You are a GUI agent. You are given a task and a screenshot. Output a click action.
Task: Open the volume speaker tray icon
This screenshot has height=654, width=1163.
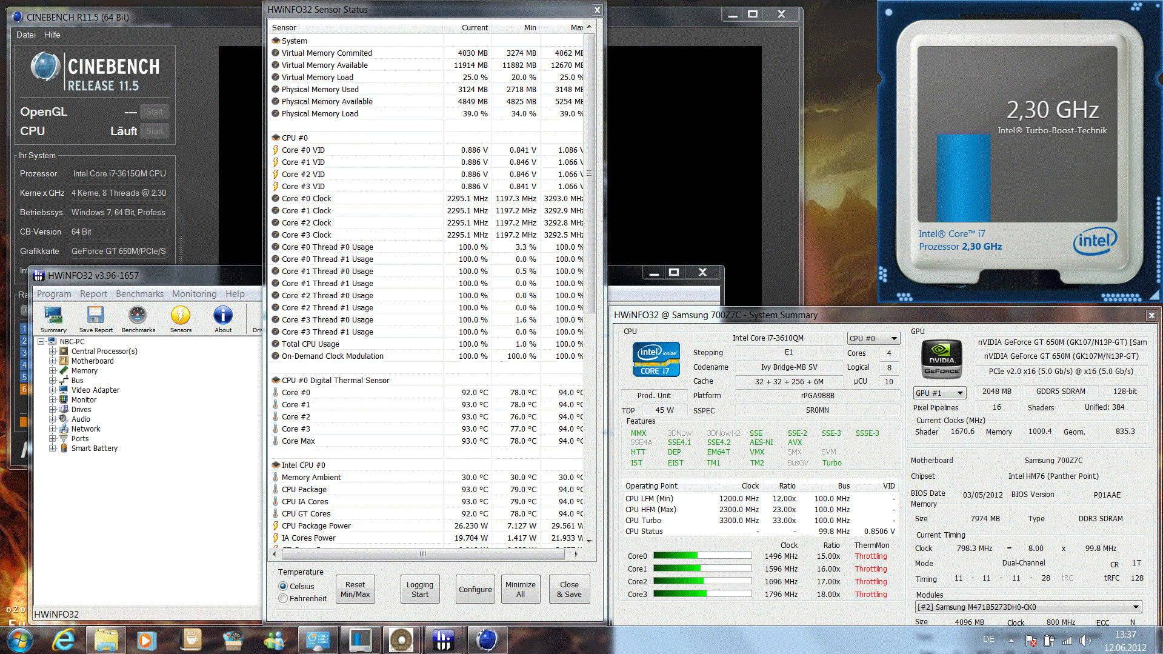click(1085, 640)
